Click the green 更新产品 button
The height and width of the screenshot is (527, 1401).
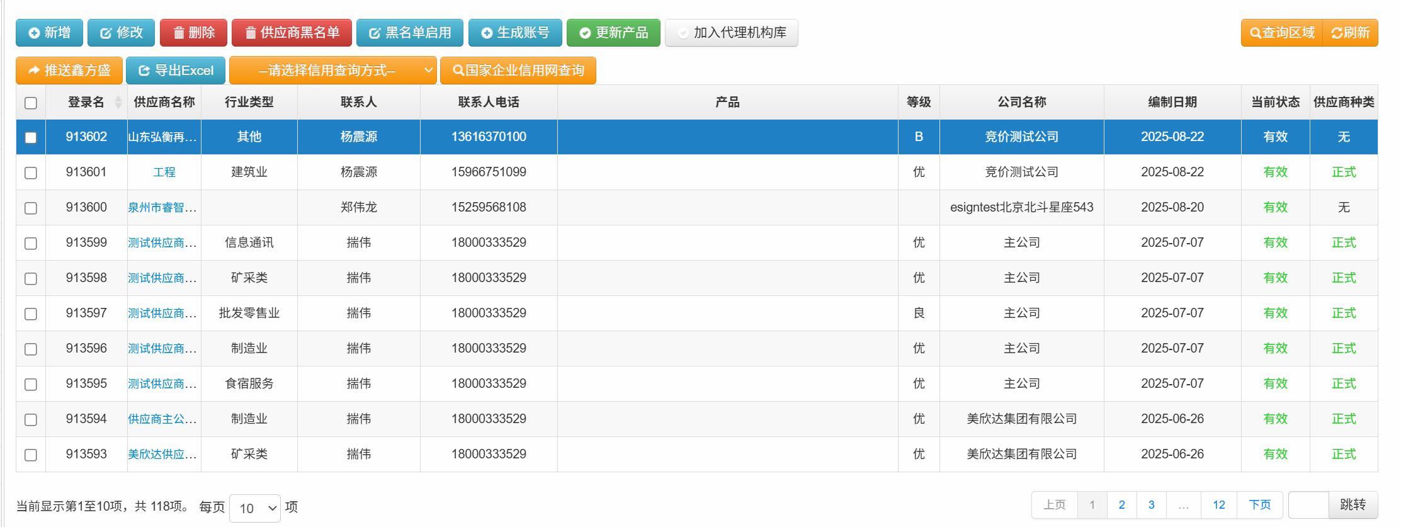(613, 33)
